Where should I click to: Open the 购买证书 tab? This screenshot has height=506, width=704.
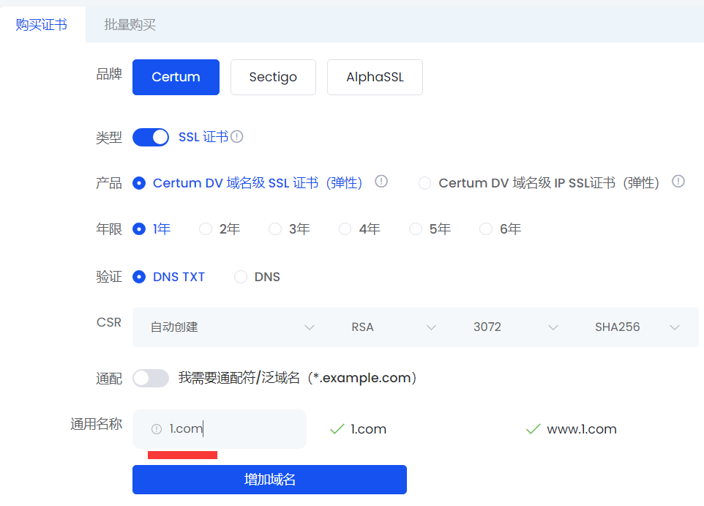[x=42, y=25]
